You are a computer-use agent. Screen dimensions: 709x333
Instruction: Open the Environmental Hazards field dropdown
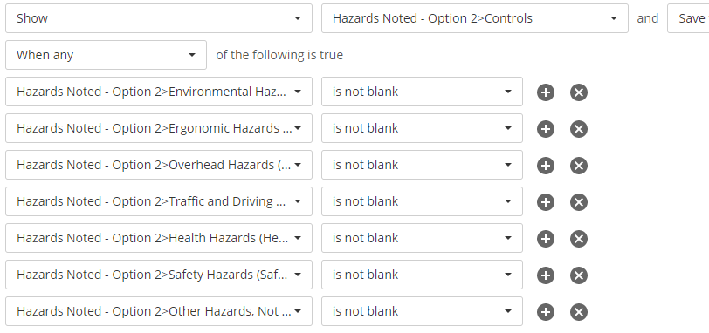coord(159,92)
